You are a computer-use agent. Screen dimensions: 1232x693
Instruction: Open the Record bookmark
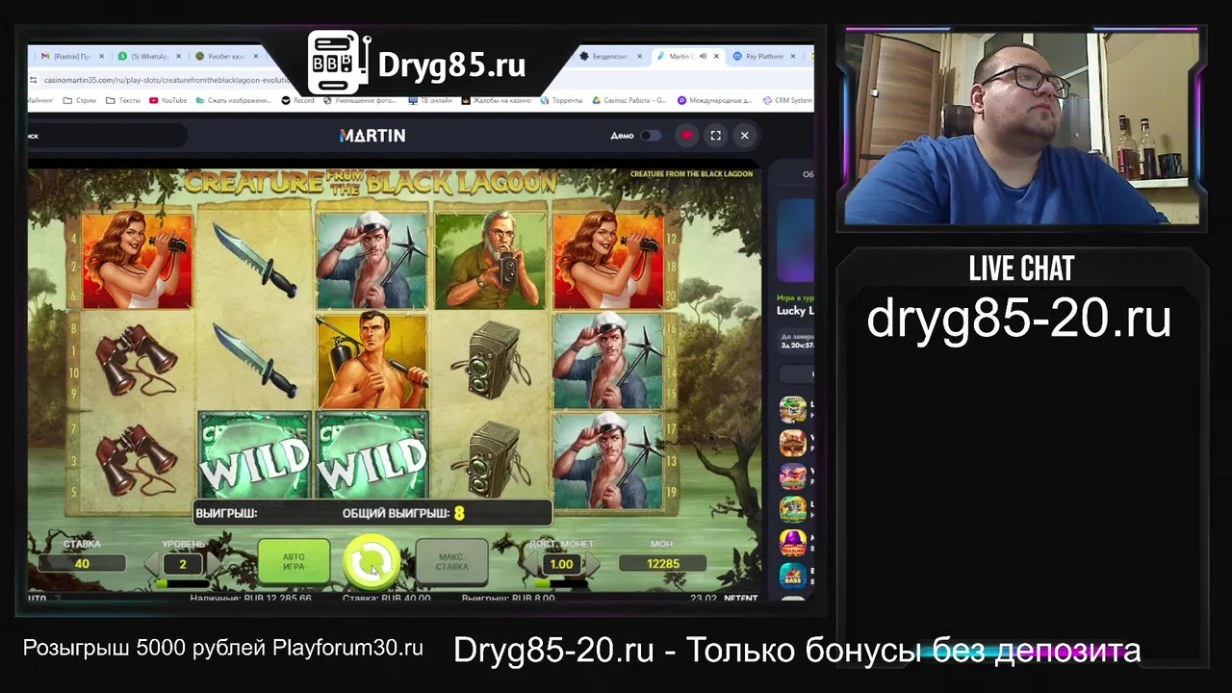pos(298,100)
